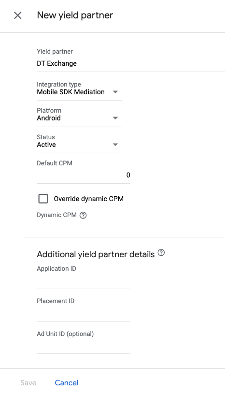Screen dimensions: 225x395
Task: Expand the Status dropdown arrow
Action: [115, 145]
